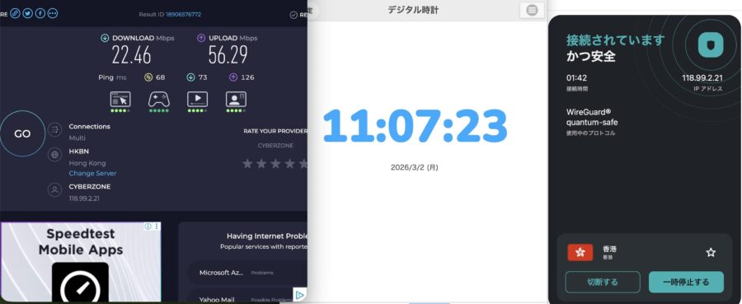
Task: Click the Hong Kong flag icon
Action: 580,252
